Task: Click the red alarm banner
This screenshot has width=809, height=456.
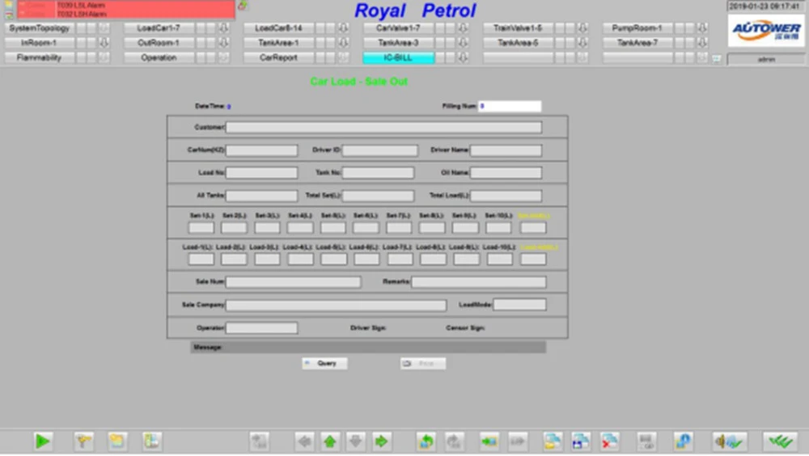Action: pos(126,9)
